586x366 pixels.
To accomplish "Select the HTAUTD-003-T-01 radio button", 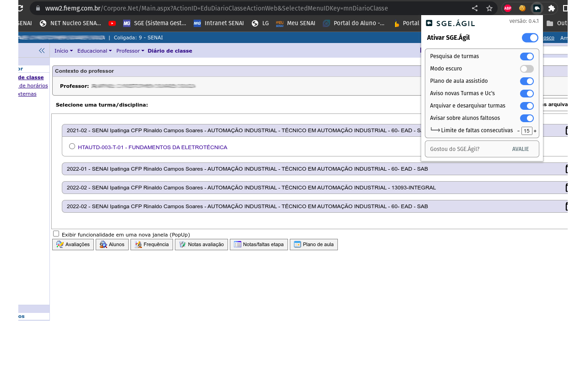I will tap(72, 146).
